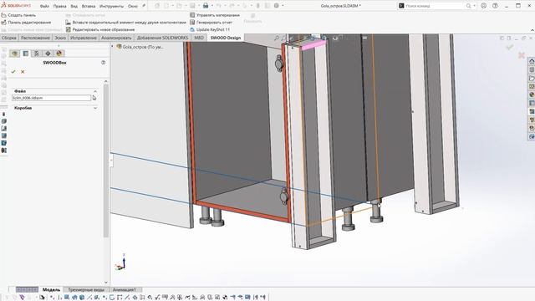The image size is (535, 301).
Task: Switch to the Сборка tab
Action: point(9,38)
